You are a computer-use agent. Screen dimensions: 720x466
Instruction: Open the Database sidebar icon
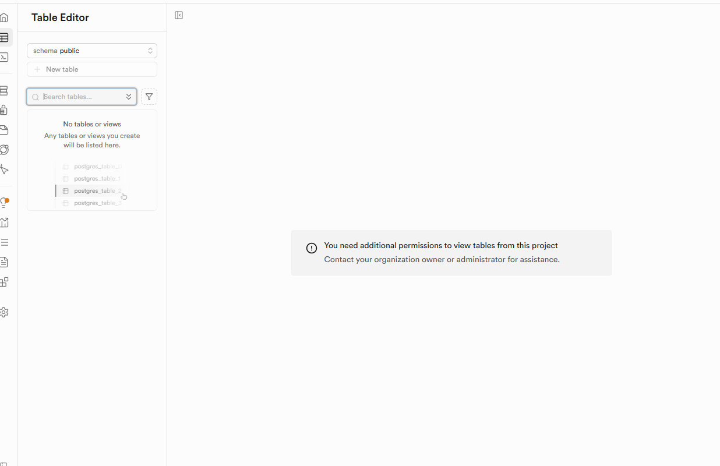tap(4, 90)
